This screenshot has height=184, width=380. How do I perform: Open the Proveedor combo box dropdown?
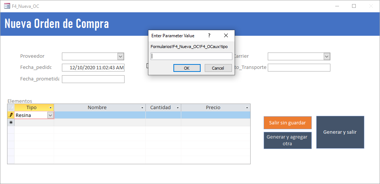tap(120, 56)
